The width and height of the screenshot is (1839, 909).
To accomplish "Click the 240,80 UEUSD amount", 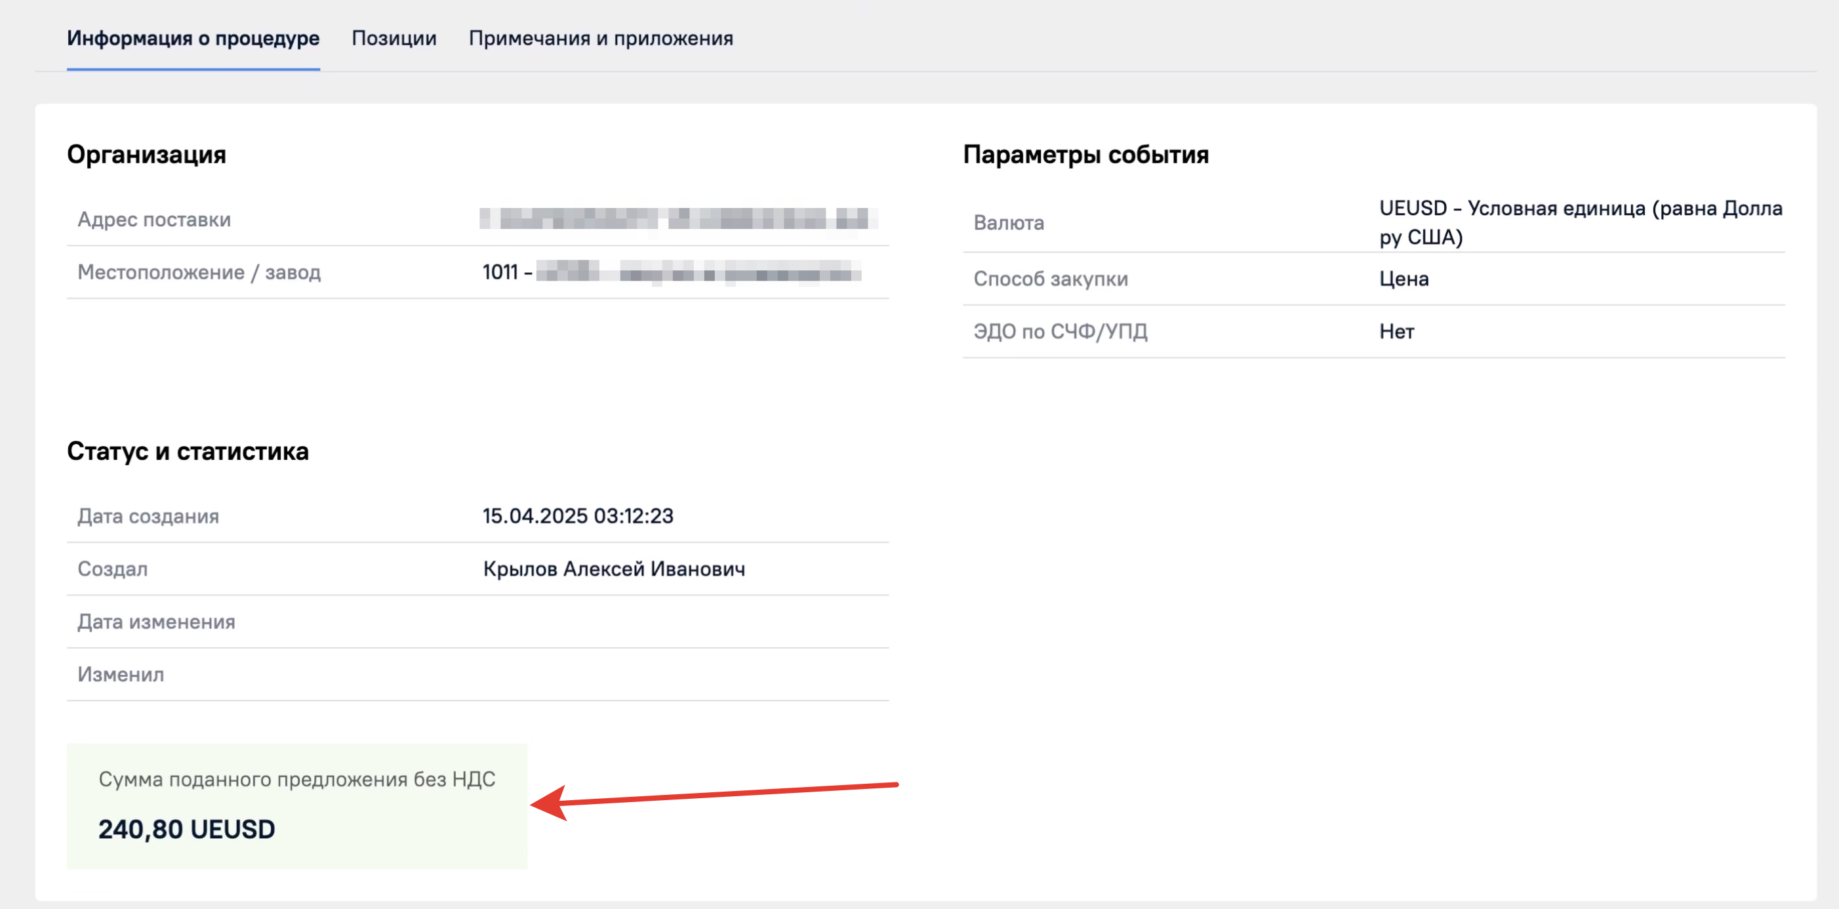I will coord(186,829).
